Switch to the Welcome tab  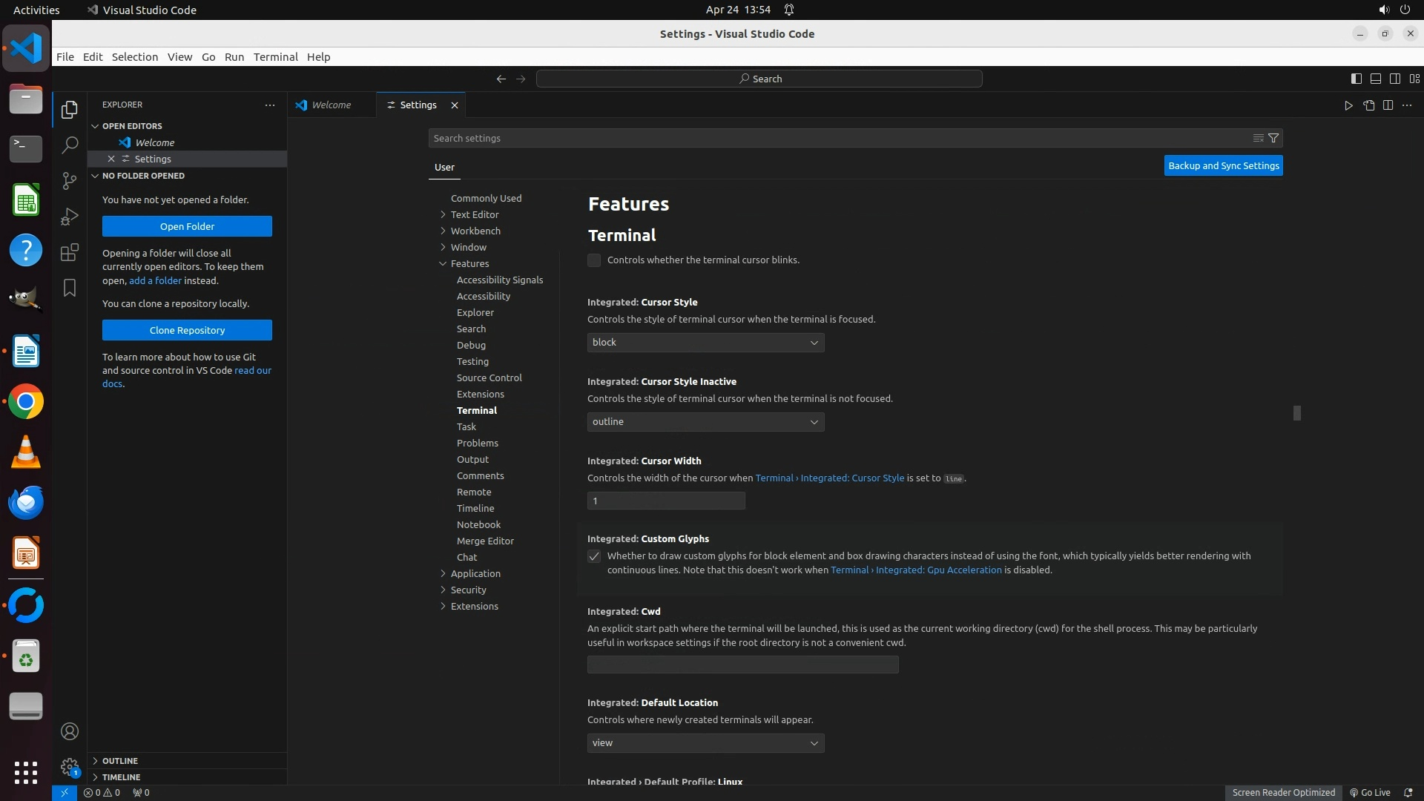click(331, 105)
